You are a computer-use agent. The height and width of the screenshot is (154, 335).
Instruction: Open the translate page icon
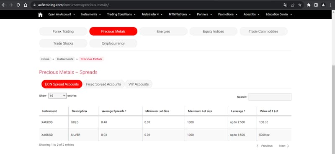pos(285,5)
